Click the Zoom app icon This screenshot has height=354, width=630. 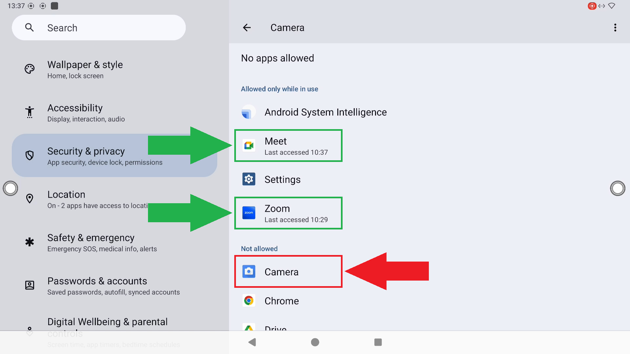tap(249, 213)
